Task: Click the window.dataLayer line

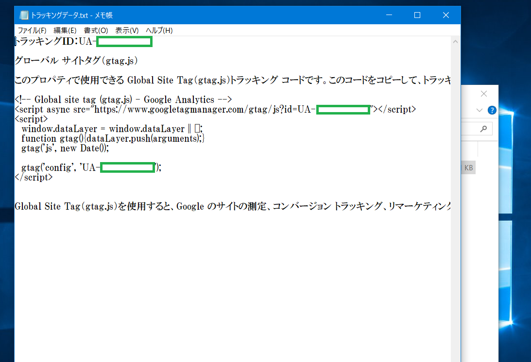Action: (x=112, y=129)
